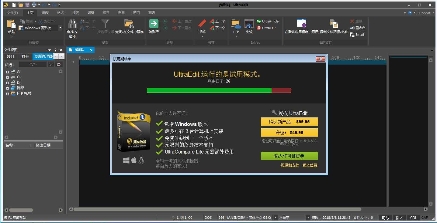Open the 文件(F) menu
Screen dimensions: 437x223
[12, 13]
